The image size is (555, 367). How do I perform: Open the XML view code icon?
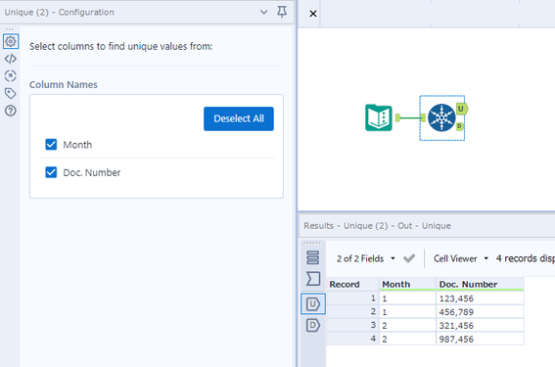10,59
